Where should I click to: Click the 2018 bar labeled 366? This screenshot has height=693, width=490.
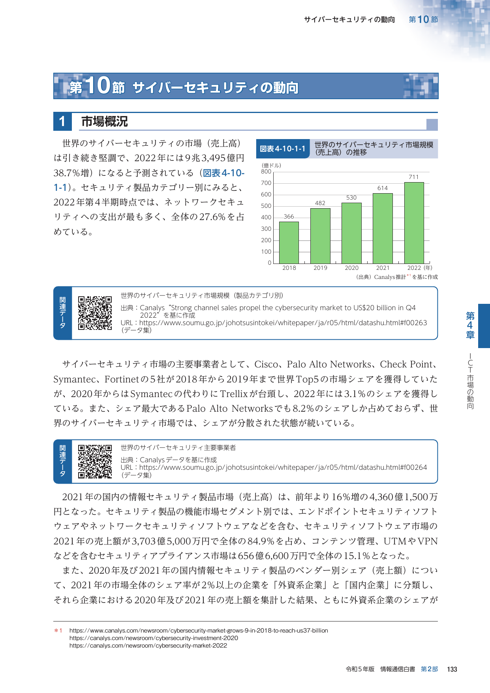pyautogui.click(x=289, y=242)
